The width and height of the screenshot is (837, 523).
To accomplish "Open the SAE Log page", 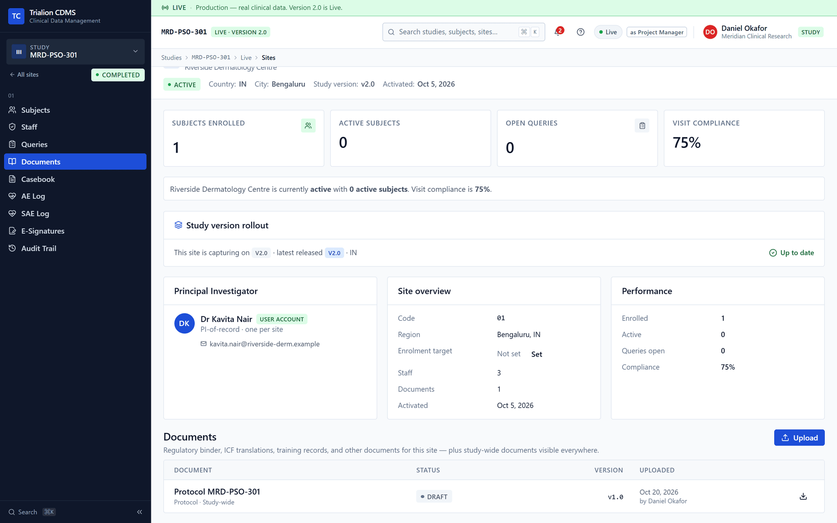I will coord(75,214).
